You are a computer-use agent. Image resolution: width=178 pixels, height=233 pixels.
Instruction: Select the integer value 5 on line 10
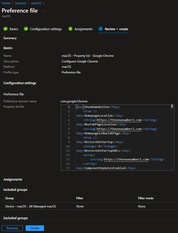coord(100,146)
